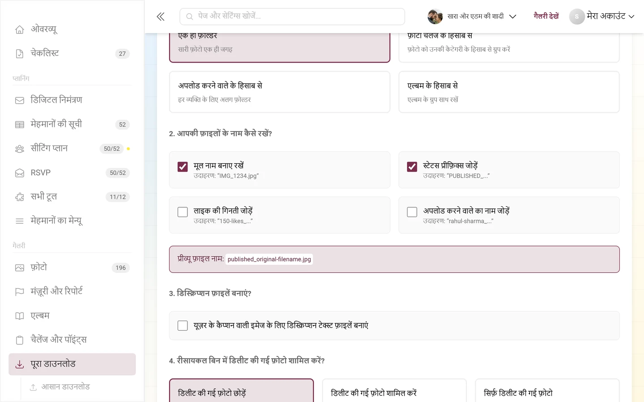Open the डिजिटल निमंत्रण sidebar link

[72, 100]
